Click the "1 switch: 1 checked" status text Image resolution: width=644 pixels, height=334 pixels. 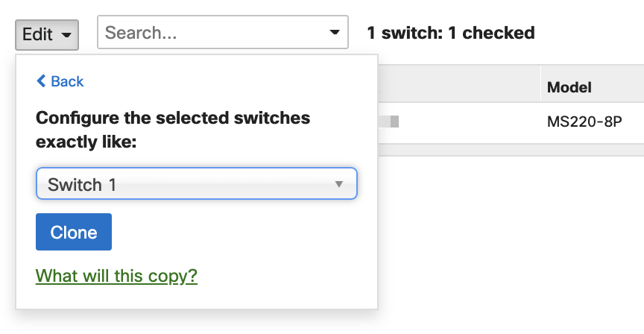(450, 33)
